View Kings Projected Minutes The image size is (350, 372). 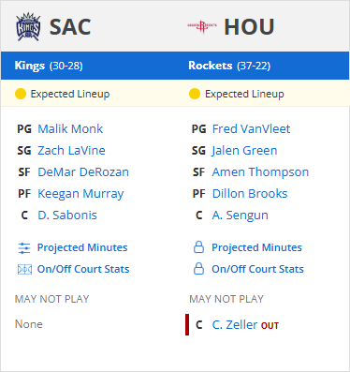tap(82, 247)
